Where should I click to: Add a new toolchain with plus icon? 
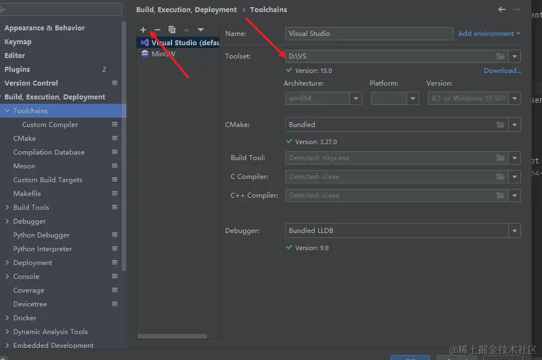pyautogui.click(x=143, y=30)
